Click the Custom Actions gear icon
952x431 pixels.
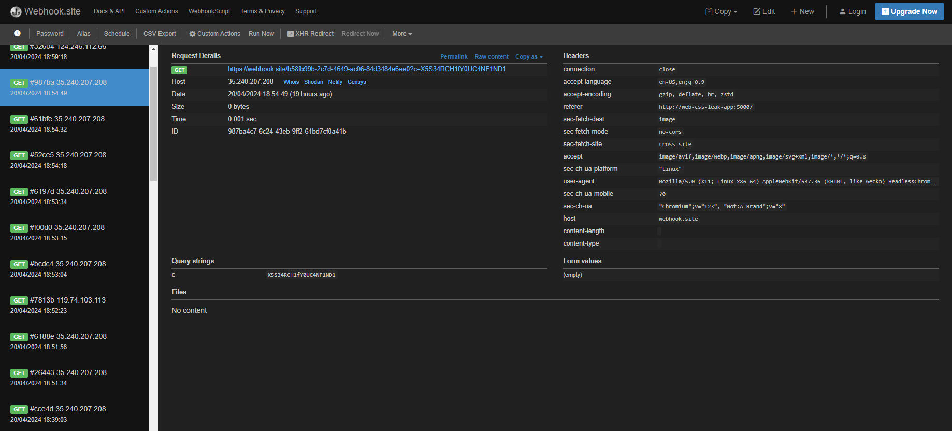coord(192,34)
